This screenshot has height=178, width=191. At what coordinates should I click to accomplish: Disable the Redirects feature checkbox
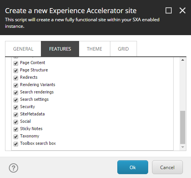pos(16,78)
